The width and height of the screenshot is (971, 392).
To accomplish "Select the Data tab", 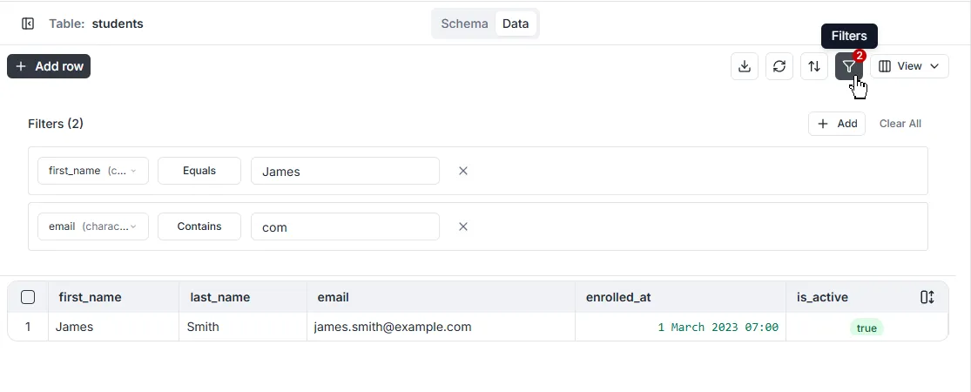I will pos(516,24).
